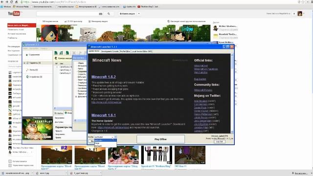Screen dimensions: 313x176
Task: Open the TNT Run video thumbnail
Action: coord(190,155)
